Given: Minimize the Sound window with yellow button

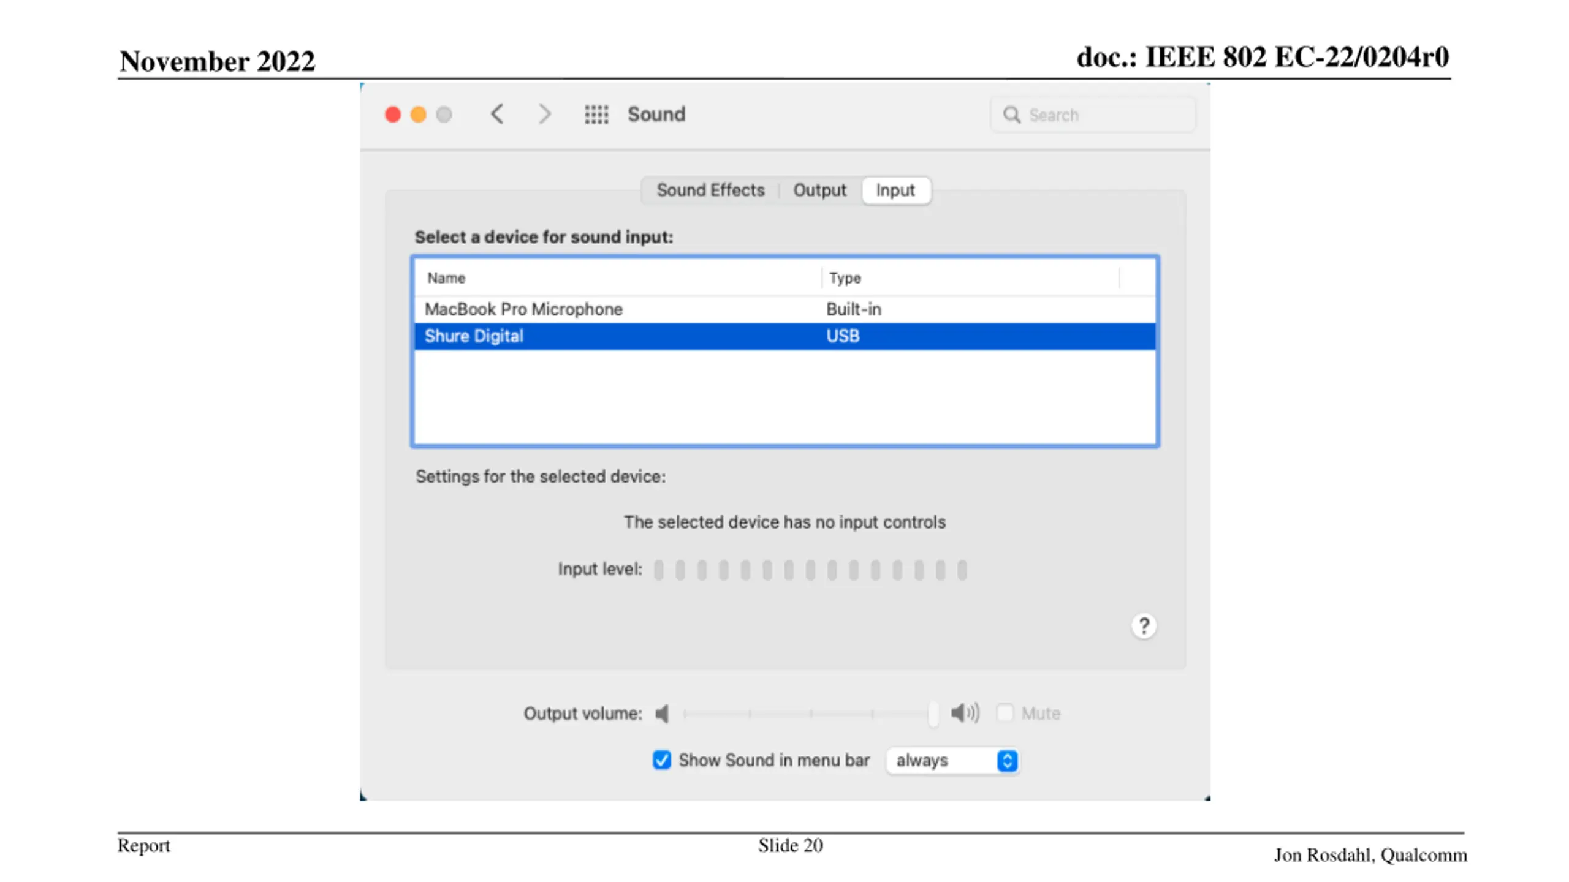Looking at the screenshot, I should [419, 115].
